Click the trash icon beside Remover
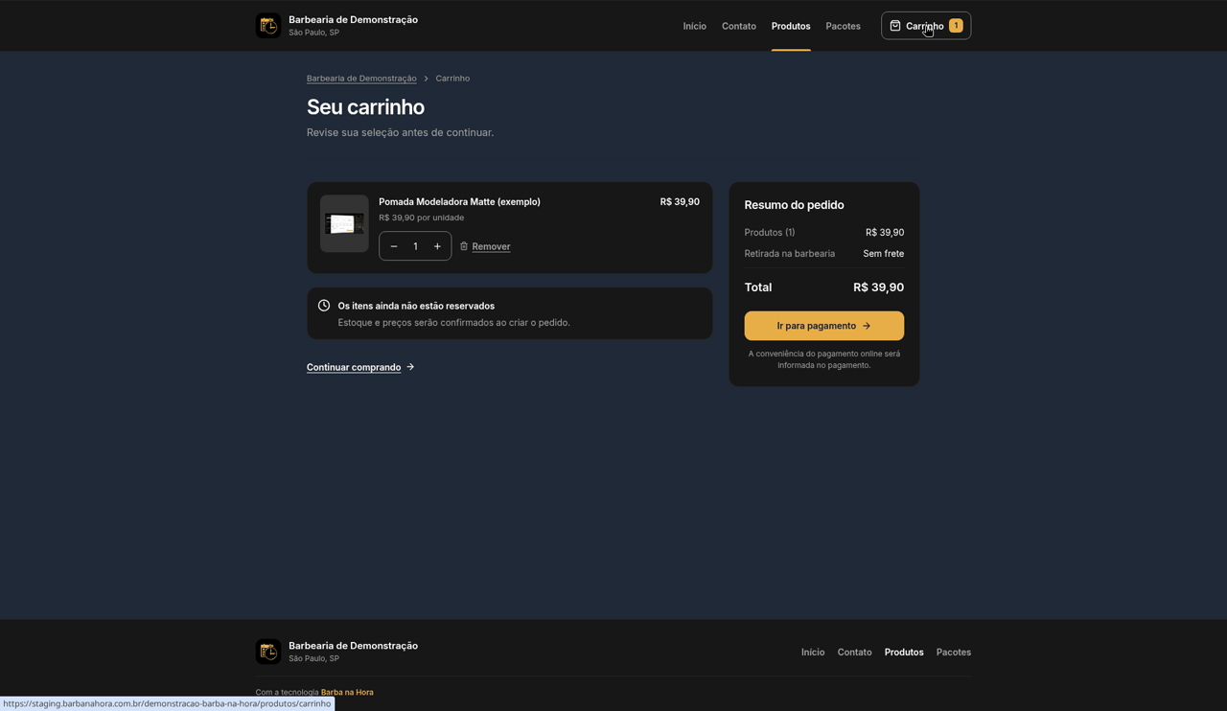 point(464,246)
